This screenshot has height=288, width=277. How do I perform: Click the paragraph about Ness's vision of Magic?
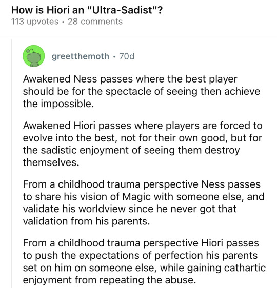144,202
